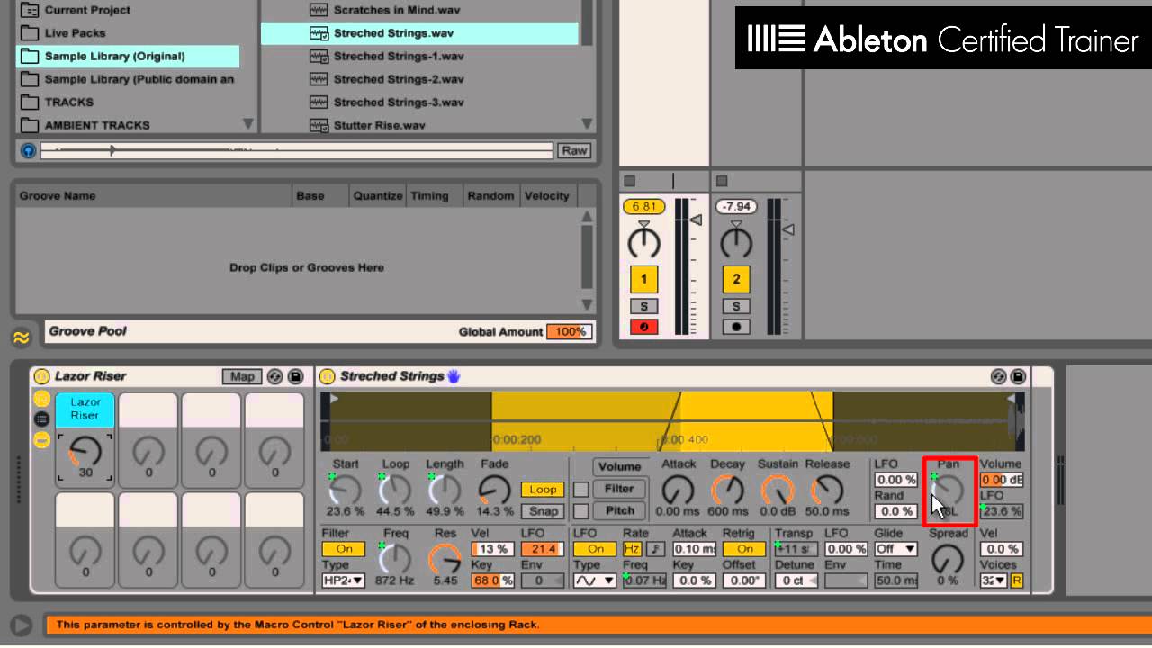The height and width of the screenshot is (648, 1152).
Task: Select the LFO note-sync rate button
Action: (x=655, y=549)
